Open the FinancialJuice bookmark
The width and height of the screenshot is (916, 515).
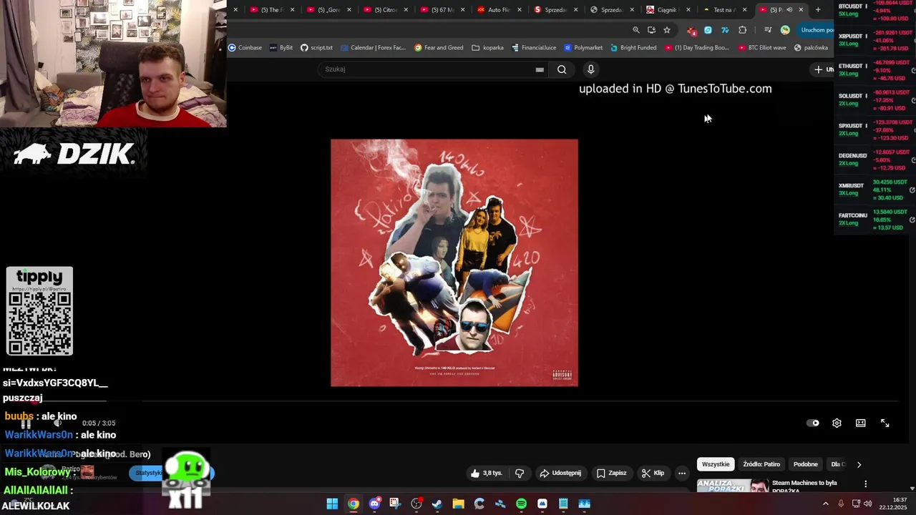click(534, 48)
